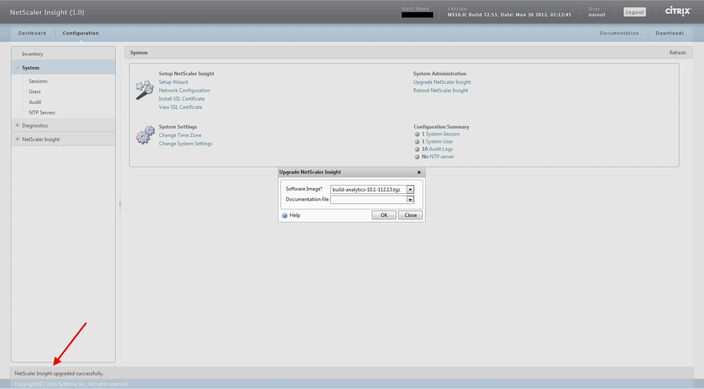704x389 pixels.
Task: Click the Software Image text field
Action: (x=369, y=190)
